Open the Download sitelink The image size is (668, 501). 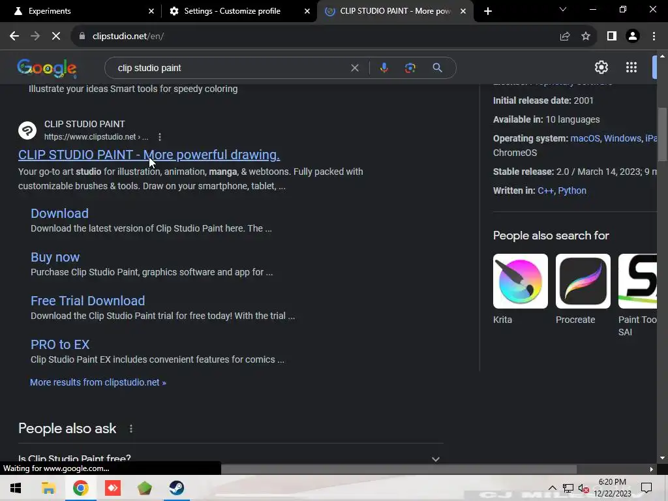(59, 213)
